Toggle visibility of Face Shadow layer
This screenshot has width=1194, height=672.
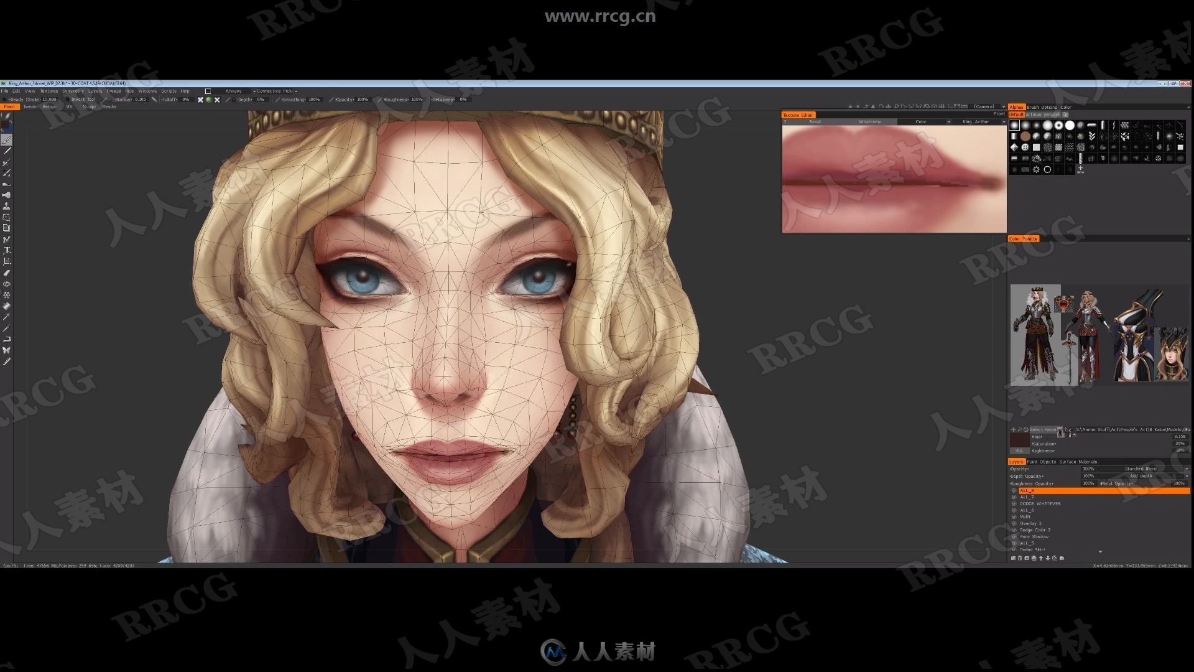[1014, 536]
